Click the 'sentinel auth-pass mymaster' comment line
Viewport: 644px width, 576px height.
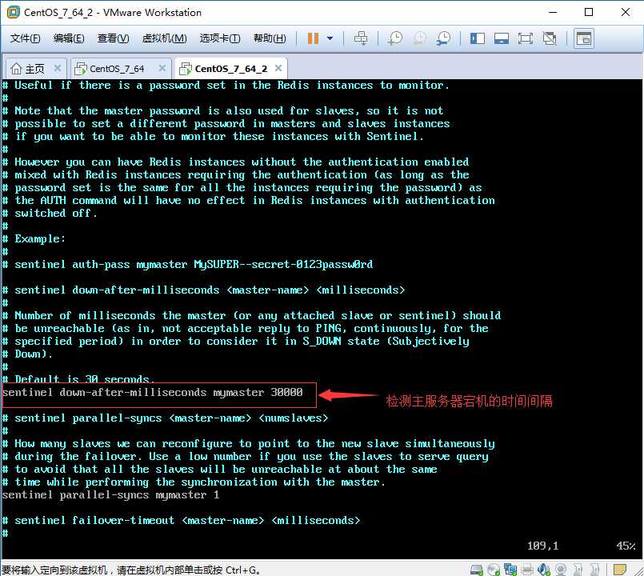click(x=187, y=264)
